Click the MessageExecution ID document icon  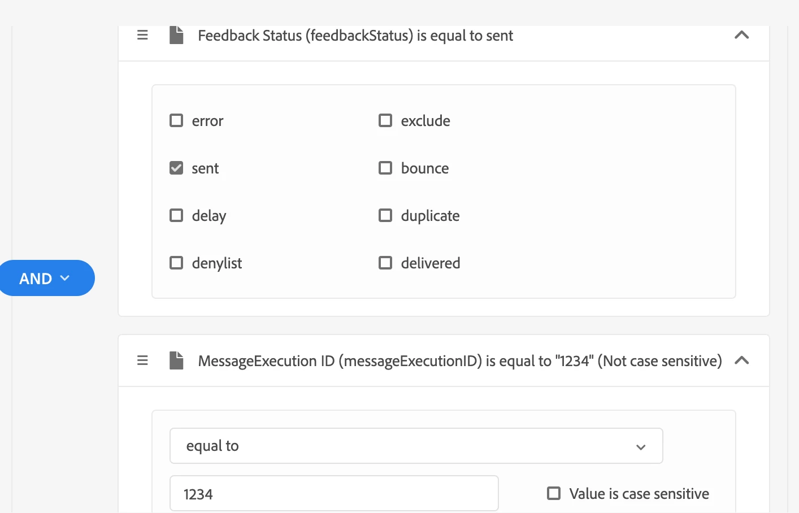click(x=176, y=360)
